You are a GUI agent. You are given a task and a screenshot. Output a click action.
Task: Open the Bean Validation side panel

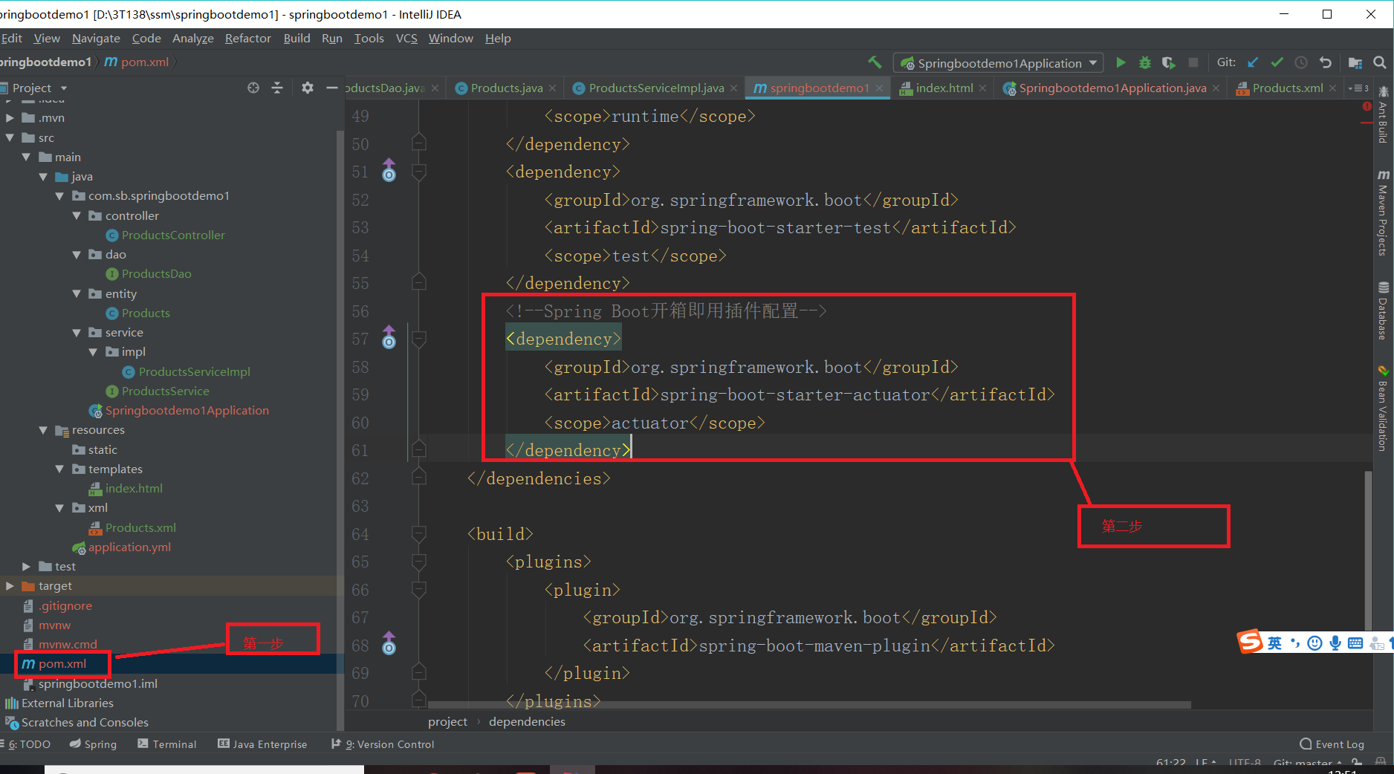point(1383,408)
